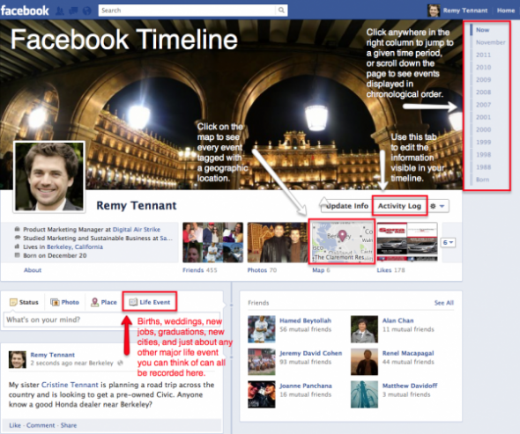The image size is (520, 434).
Task: Open the gear settings dropdown beside Activity Log
Action: pos(437,206)
